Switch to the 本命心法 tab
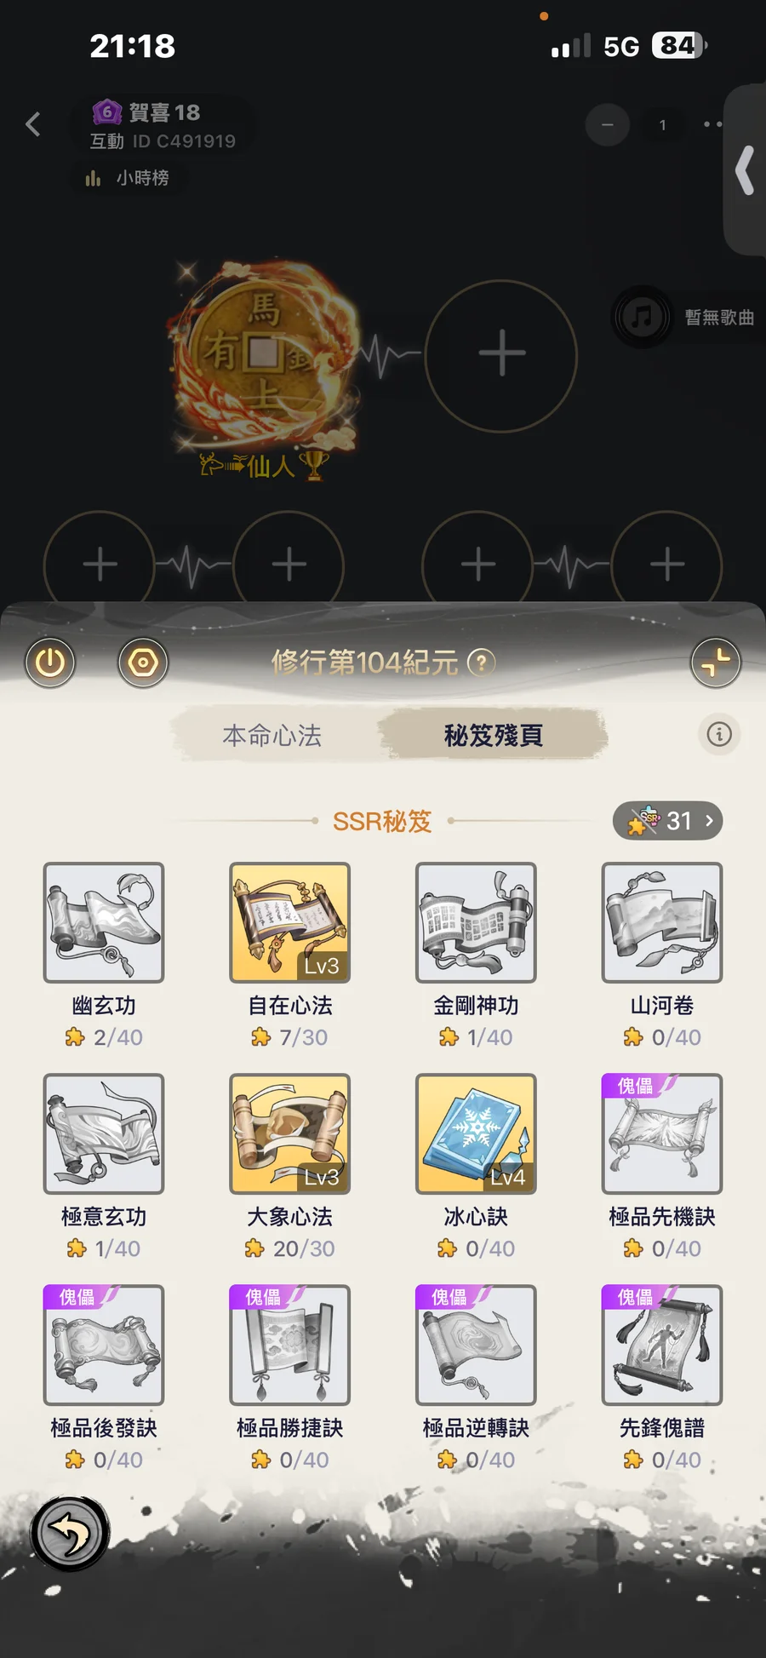Viewport: 766px width, 1658px height. 272,735
